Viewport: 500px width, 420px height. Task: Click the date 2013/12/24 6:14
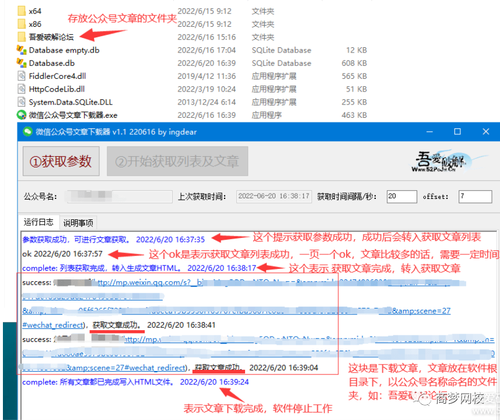[207, 102]
